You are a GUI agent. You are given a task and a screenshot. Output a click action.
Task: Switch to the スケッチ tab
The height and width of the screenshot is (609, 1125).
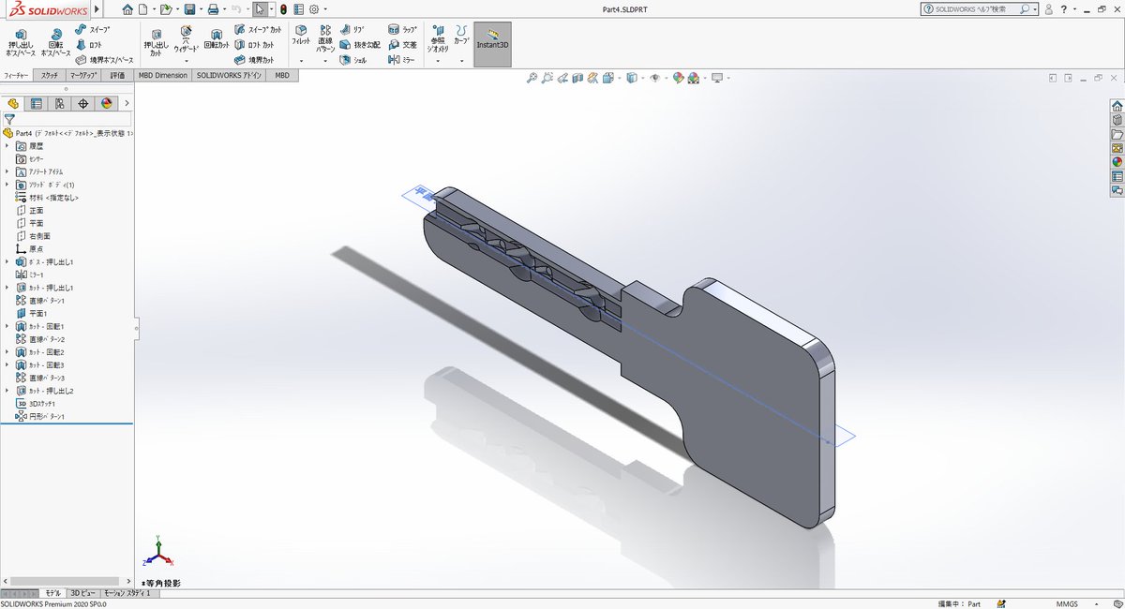pyautogui.click(x=50, y=75)
